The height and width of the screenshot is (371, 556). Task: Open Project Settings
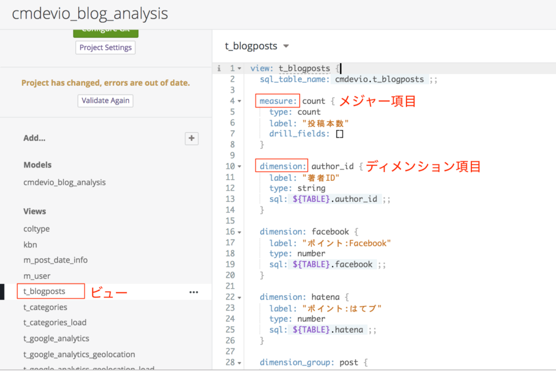point(105,47)
